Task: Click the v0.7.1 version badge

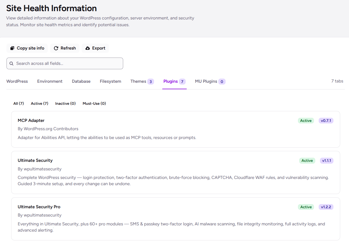Action: [x=326, y=121]
